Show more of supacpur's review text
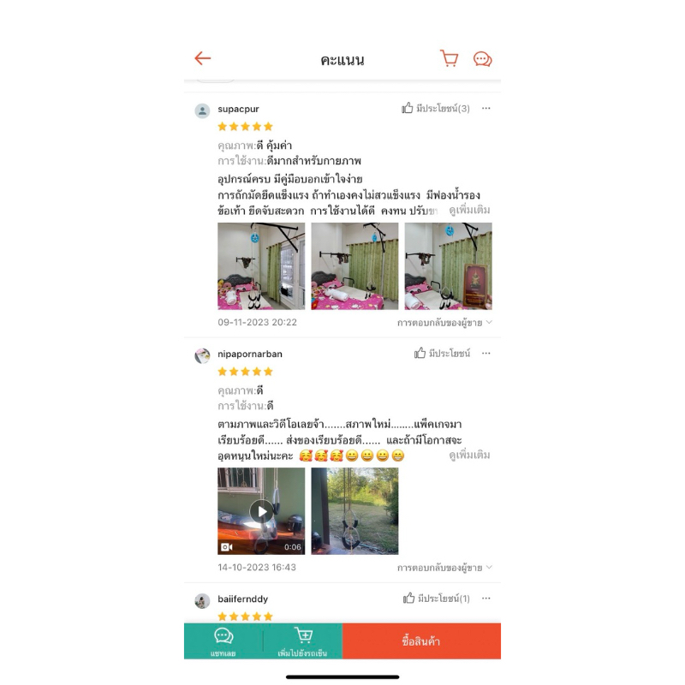The width and height of the screenshot is (685, 685). [x=469, y=210]
